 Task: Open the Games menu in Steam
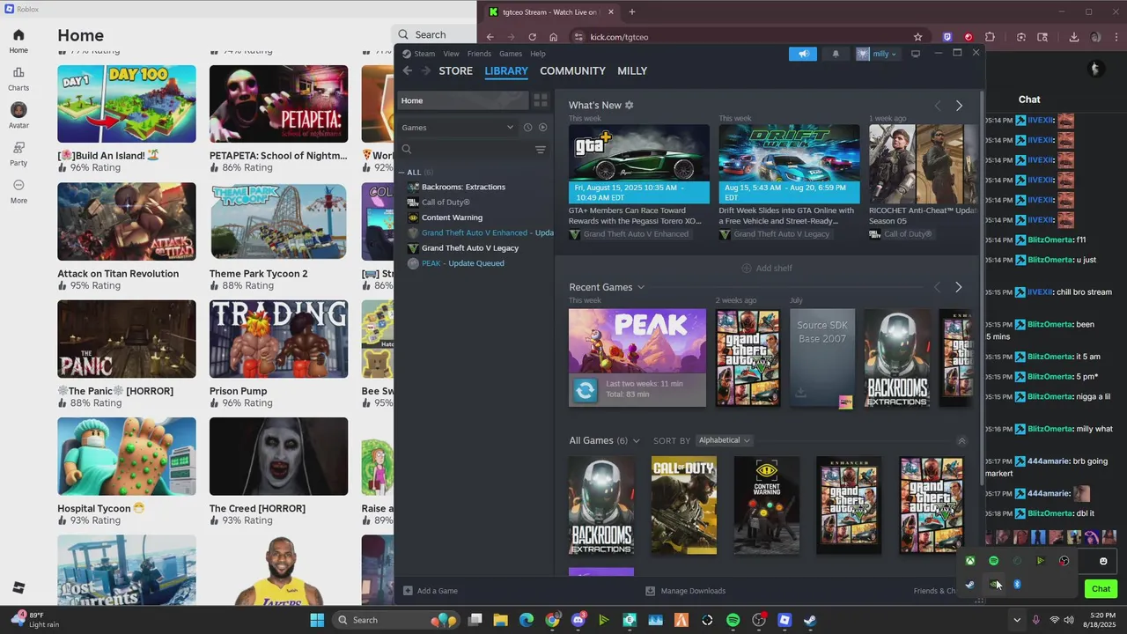tap(511, 54)
